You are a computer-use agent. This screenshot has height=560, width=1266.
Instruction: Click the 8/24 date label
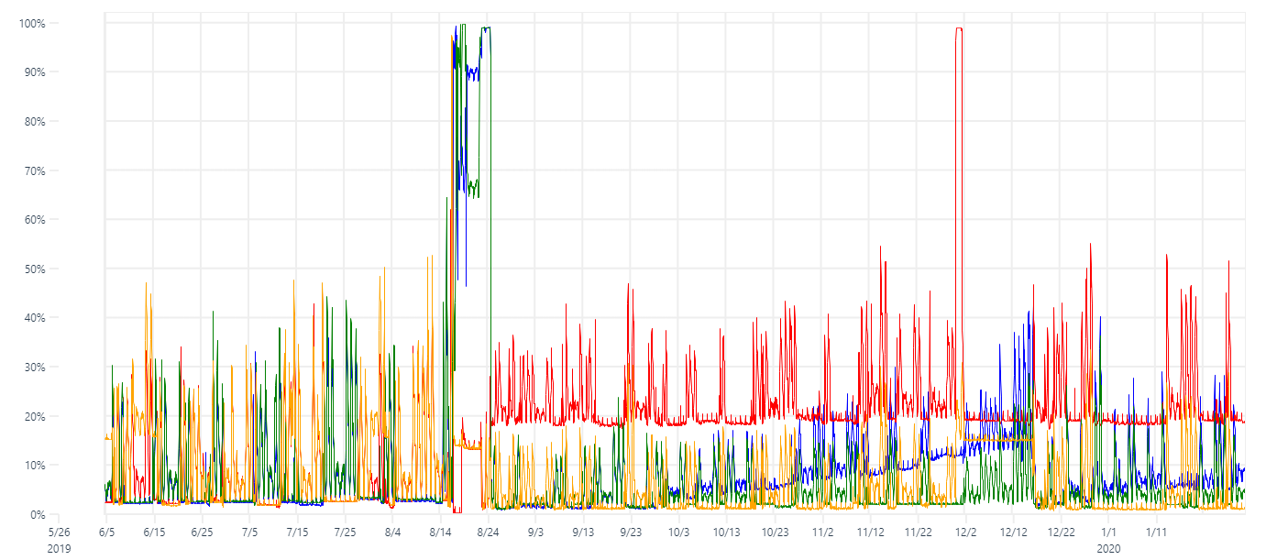(487, 531)
